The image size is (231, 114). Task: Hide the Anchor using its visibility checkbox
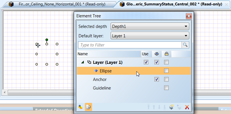(156, 79)
